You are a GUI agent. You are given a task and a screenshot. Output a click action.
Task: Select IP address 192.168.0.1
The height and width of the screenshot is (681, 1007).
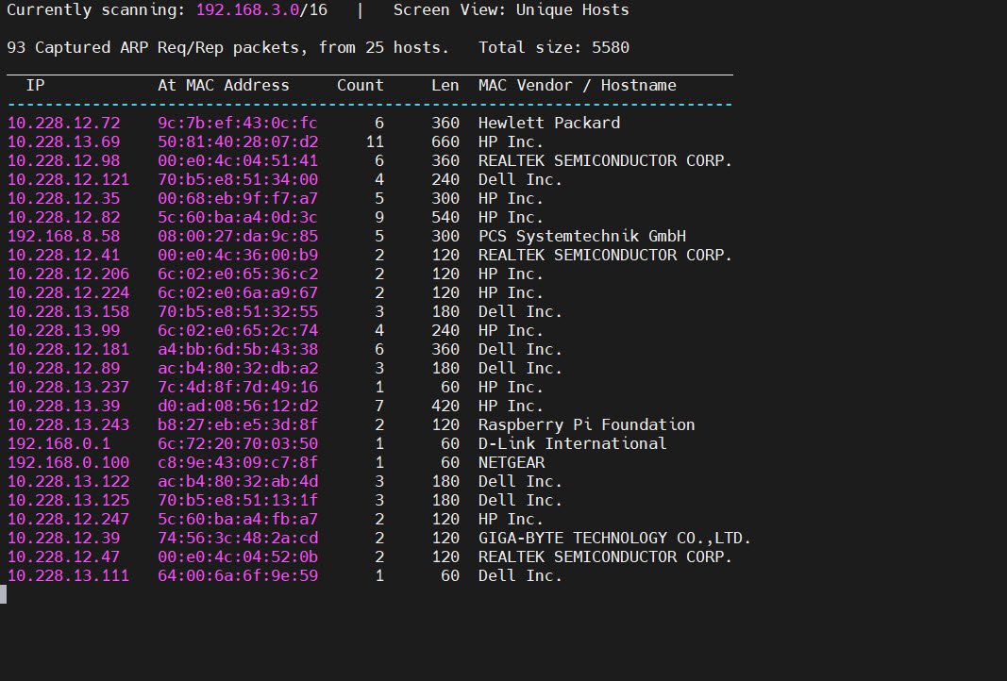[x=59, y=443]
